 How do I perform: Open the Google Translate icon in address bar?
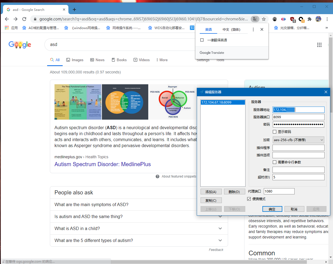tap(255, 19)
